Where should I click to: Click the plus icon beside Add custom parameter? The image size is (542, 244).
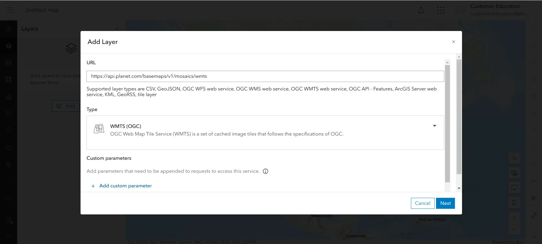tap(93, 186)
